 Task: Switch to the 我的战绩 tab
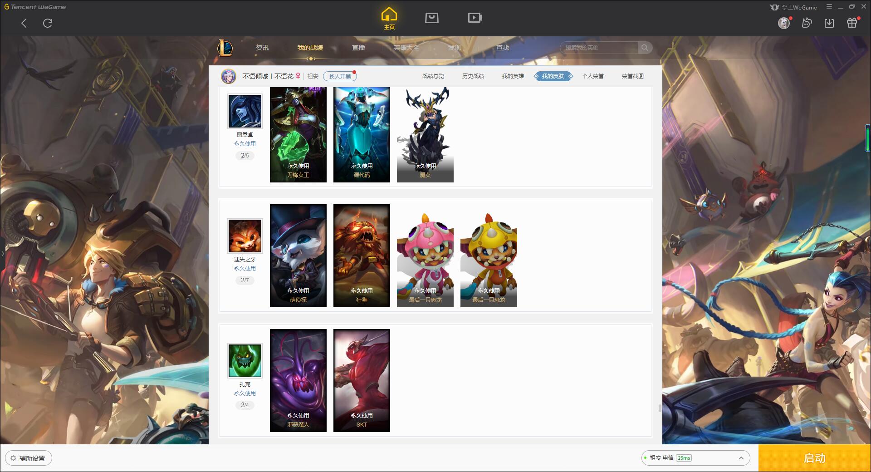coord(310,48)
